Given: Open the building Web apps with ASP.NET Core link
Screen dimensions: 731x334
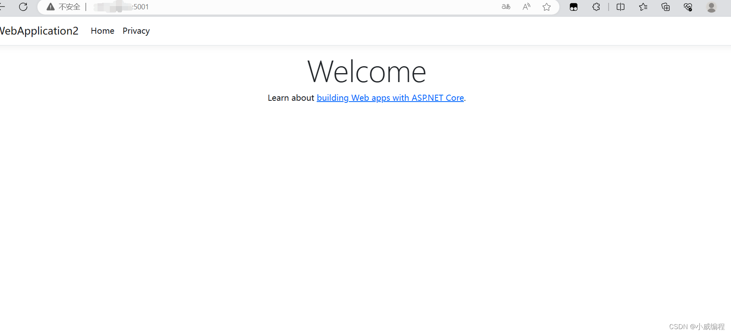Looking at the screenshot, I should pyautogui.click(x=390, y=98).
